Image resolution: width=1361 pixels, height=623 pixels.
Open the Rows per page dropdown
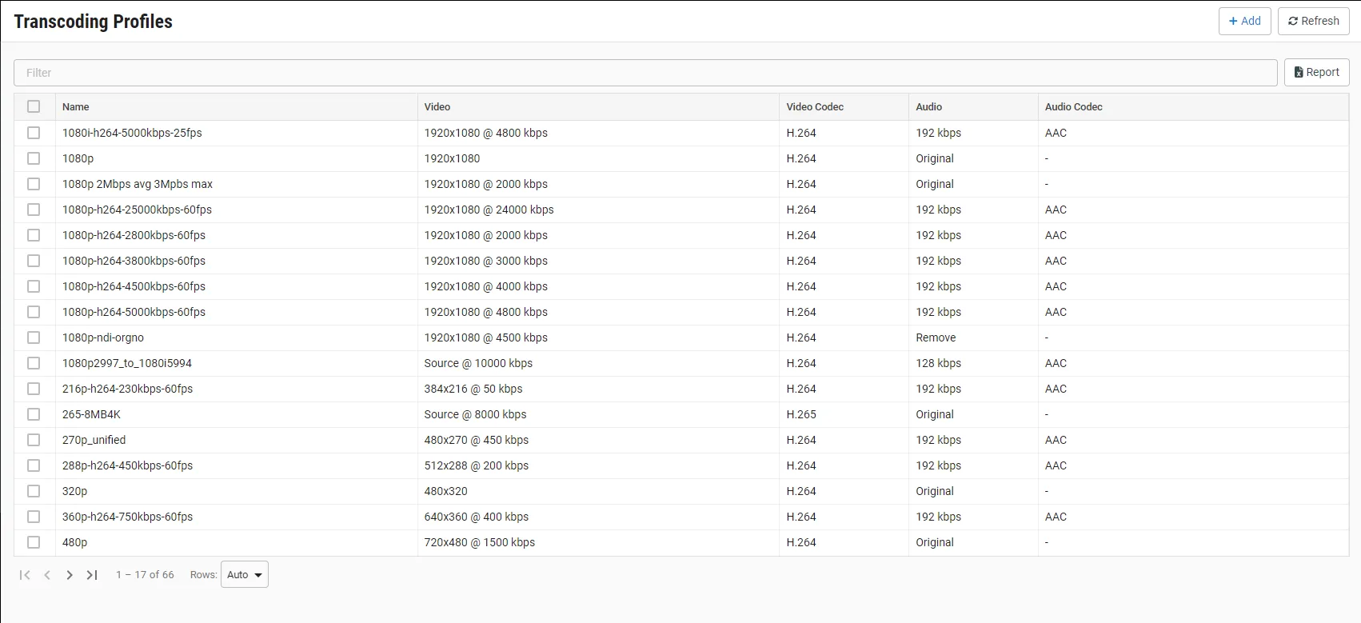point(245,575)
